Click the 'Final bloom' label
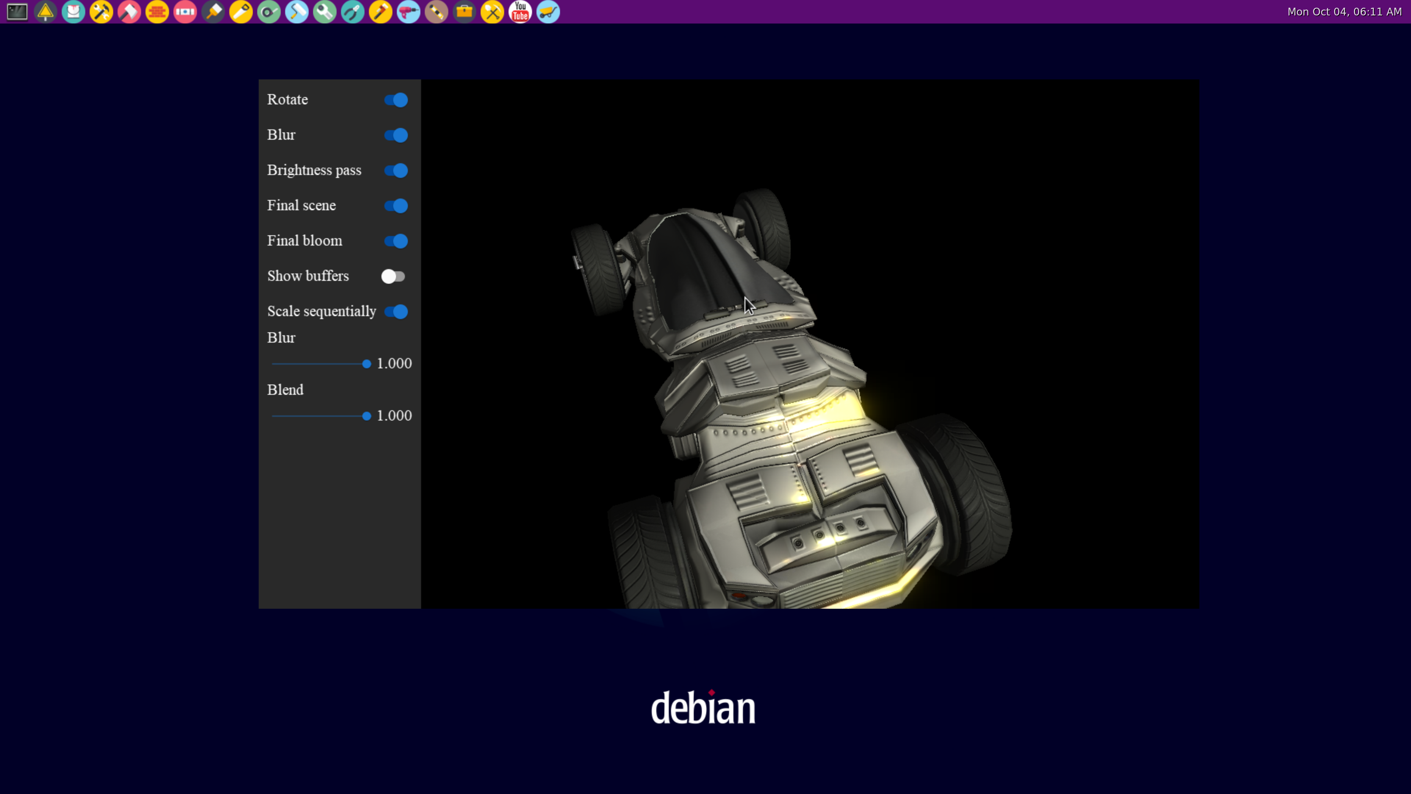Image resolution: width=1411 pixels, height=794 pixels. [305, 240]
